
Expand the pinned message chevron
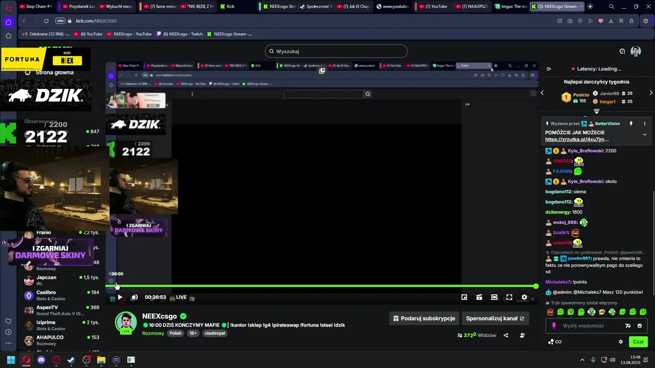click(x=644, y=134)
